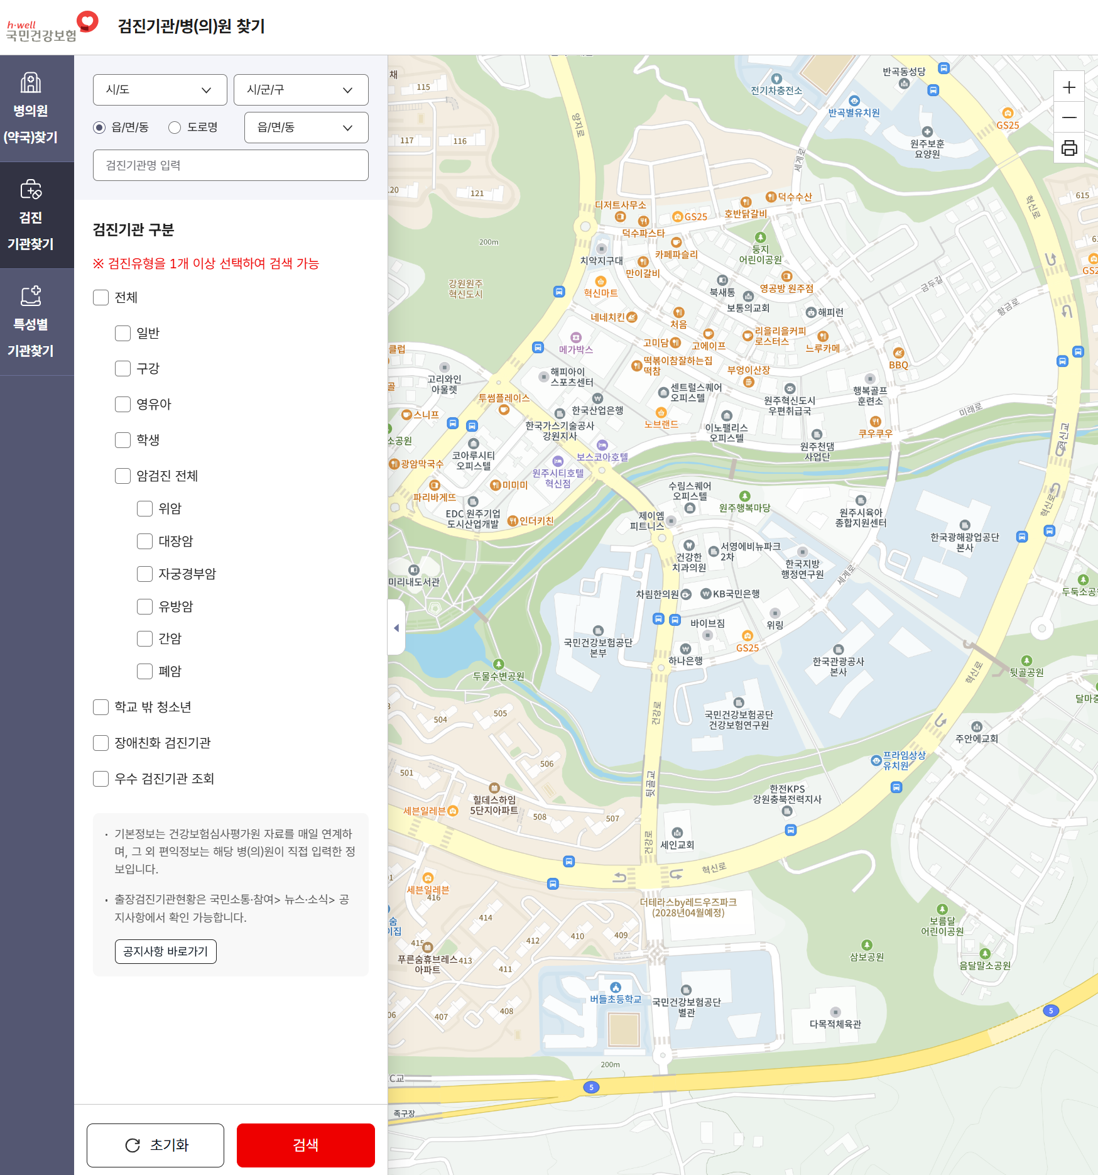Check the 일반 checkbox
The image size is (1098, 1175).
coord(122,333)
